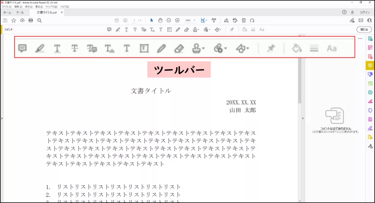The height and width of the screenshot is (203, 375).
Task: Open the 編集 menu
Action: coord(18,7)
